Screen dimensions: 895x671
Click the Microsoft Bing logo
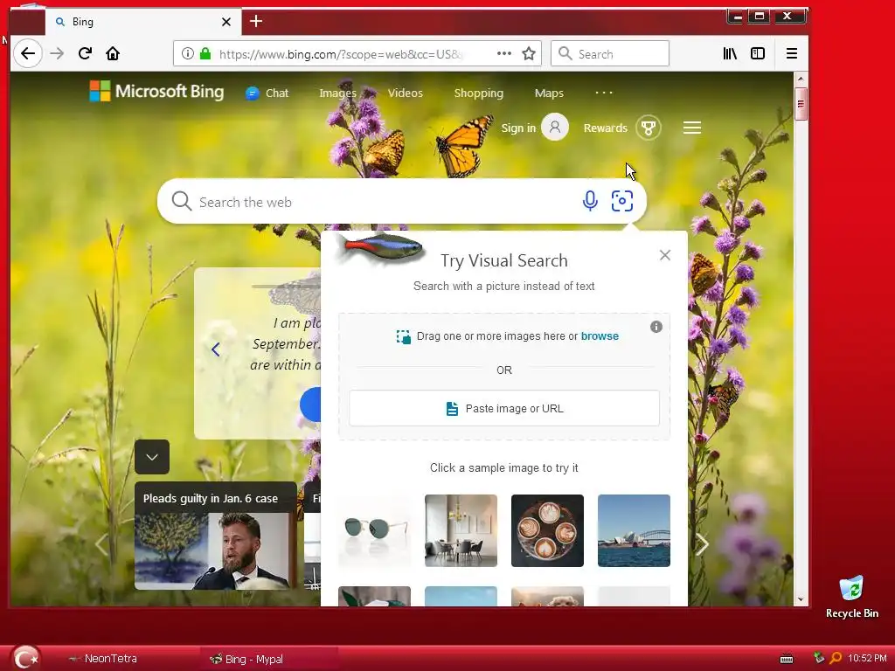tap(156, 91)
